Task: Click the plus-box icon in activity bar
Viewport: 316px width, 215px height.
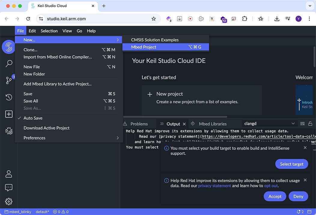Action: (x=9, y=114)
